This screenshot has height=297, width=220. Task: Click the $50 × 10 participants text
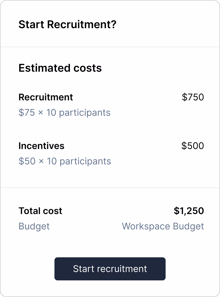click(65, 161)
